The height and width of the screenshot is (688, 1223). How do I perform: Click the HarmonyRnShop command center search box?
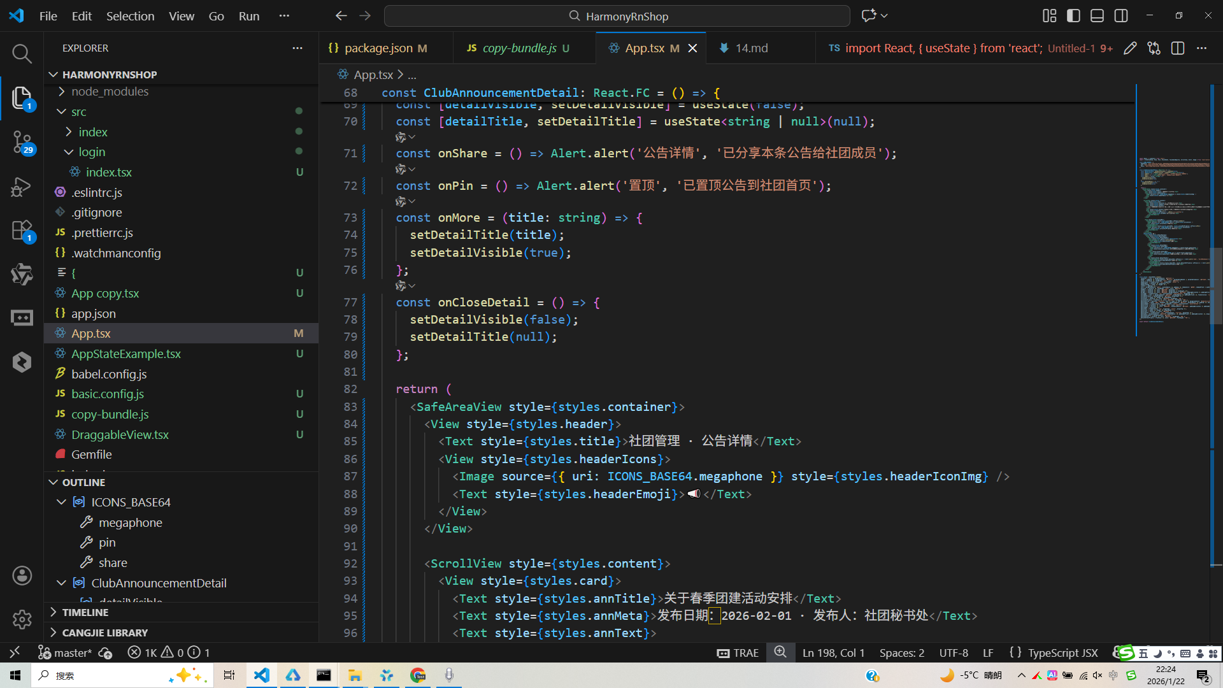click(x=617, y=16)
